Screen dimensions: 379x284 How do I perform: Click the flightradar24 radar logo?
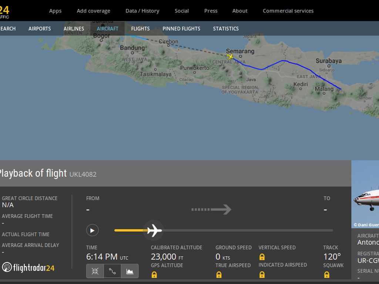28,268
